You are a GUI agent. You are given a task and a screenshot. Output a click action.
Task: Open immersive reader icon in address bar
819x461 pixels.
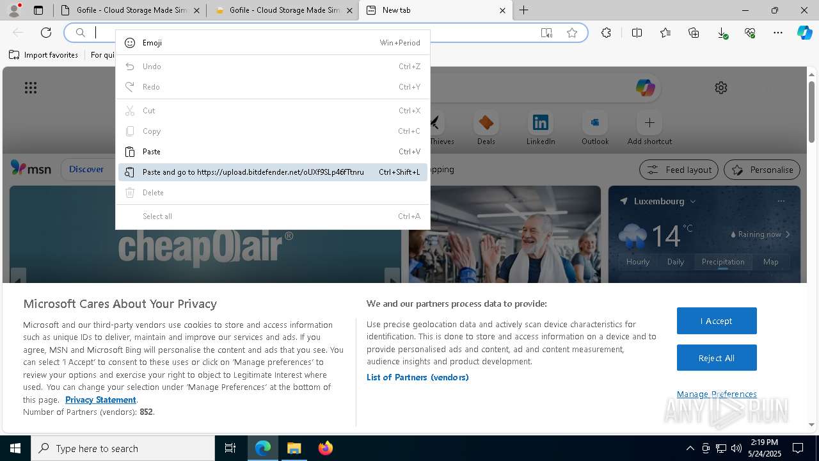coord(546,33)
